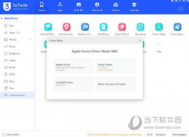Click the Repair Driver tile
Image resolution: width=189 pixels, height=137 pixels.
click(73, 66)
